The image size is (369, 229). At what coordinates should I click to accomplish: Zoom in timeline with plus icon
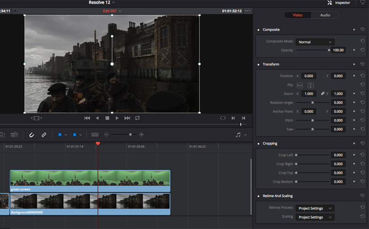pos(141,135)
